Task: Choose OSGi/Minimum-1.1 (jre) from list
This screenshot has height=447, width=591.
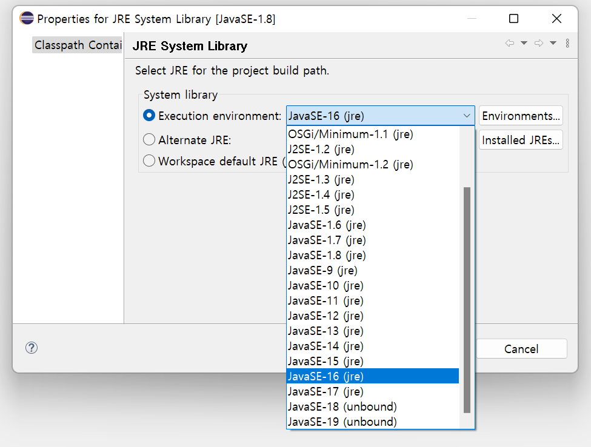Action: point(373,134)
